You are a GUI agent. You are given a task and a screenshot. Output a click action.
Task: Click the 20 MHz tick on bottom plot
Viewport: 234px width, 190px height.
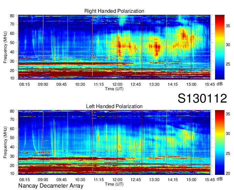[x=12, y=166]
